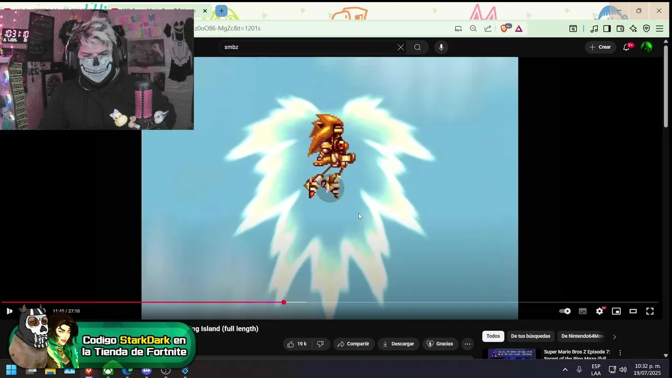672x378 pixels.
Task: Select the De tus búsquedas chip
Action: 530,336
